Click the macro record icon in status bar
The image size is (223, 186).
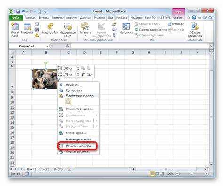[x=27, y=174]
